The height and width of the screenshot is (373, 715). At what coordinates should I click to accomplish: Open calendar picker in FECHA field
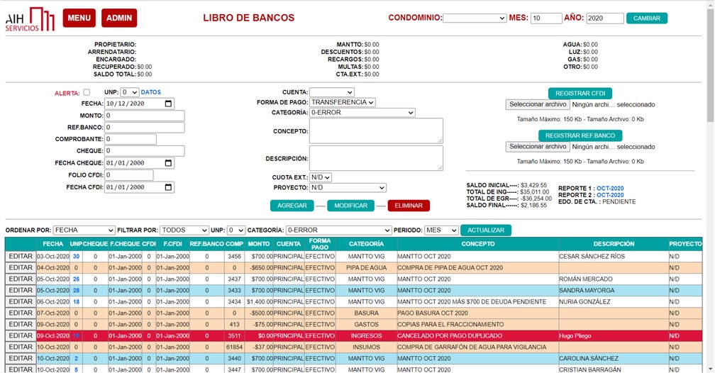click(168, 104)
